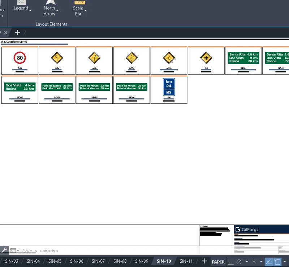Viewport: 289px width, 267px height.
Task: Select the Pará de Minas 28 km sign
Action: [57, 87]
